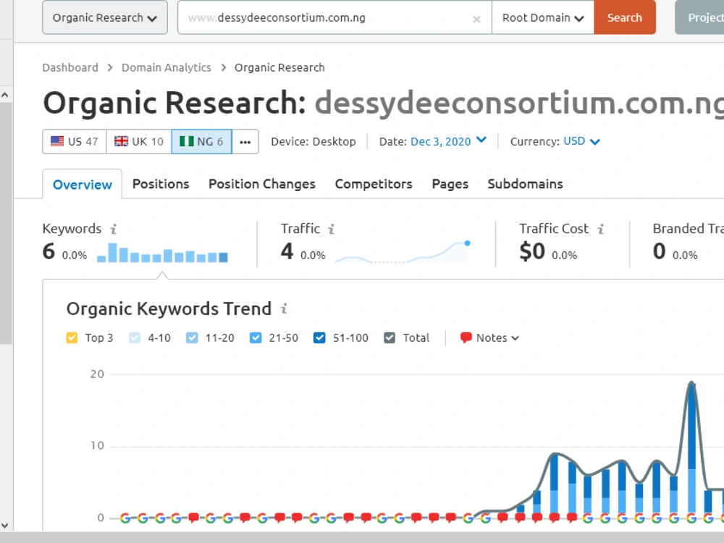
Task: Toggle the 11-20 positions checkbox
Action: coord(192,337)
